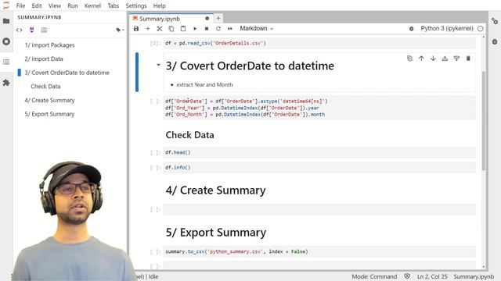Screen dimensions: 501x281
Task: Click the df.head() code cell
Action: 319,153
